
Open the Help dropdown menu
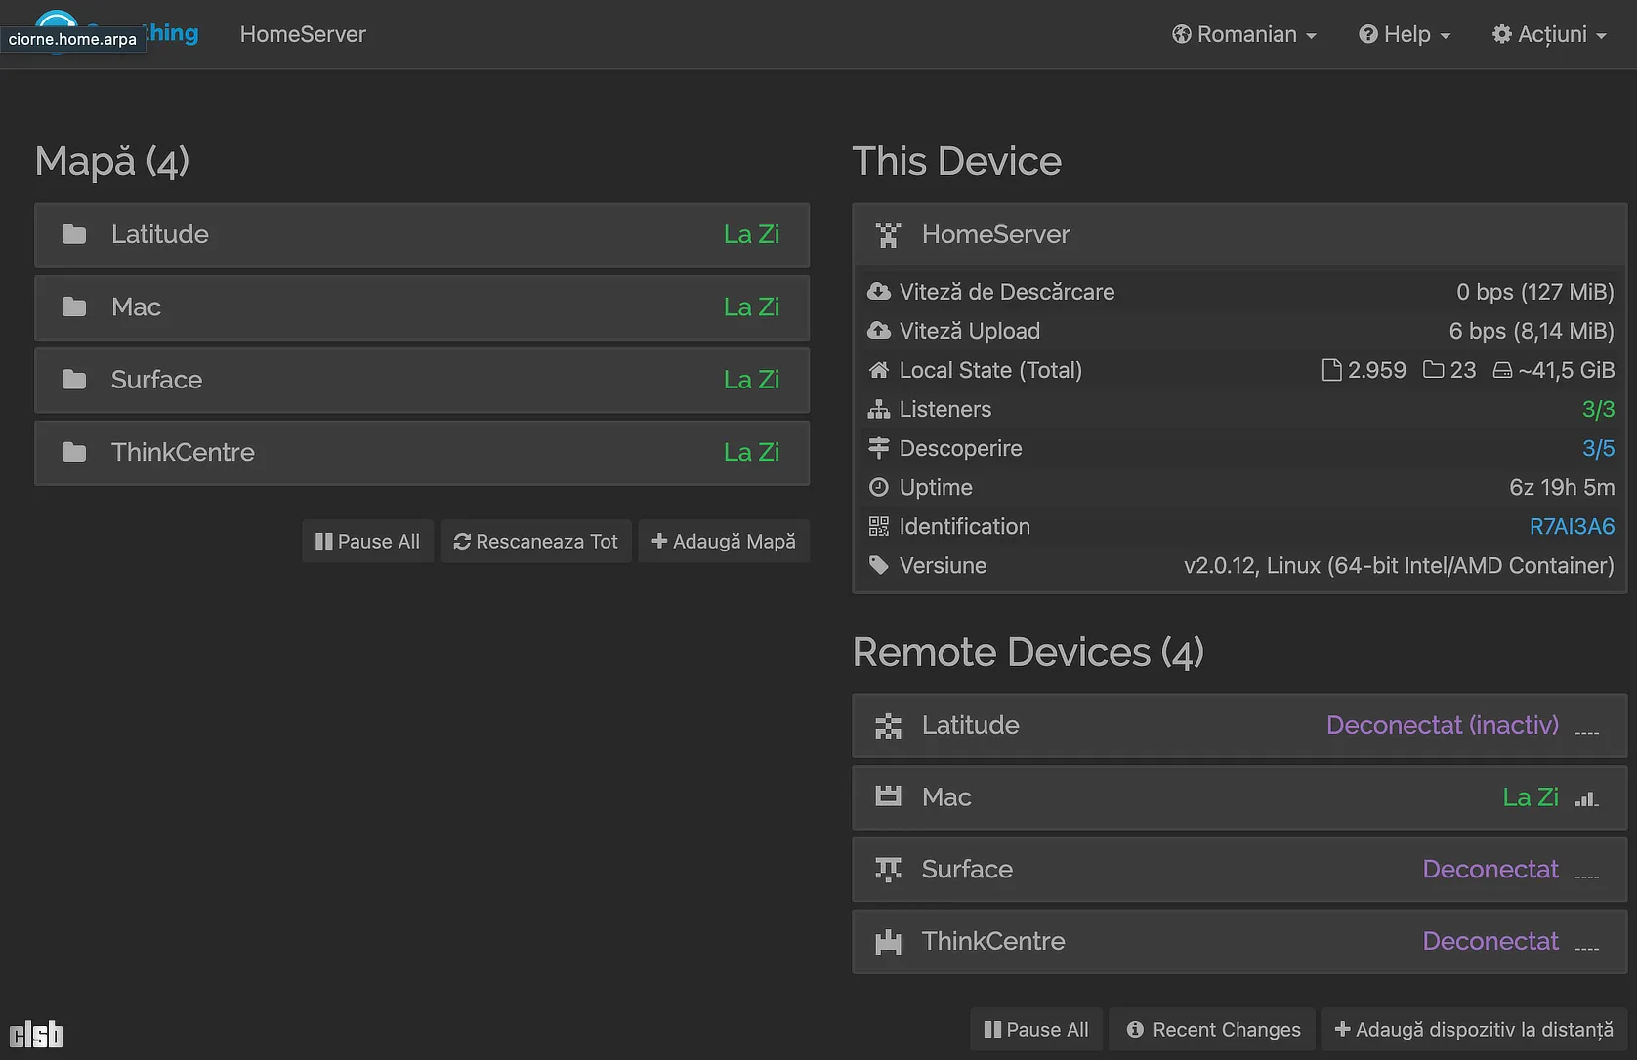point(1405,34)
